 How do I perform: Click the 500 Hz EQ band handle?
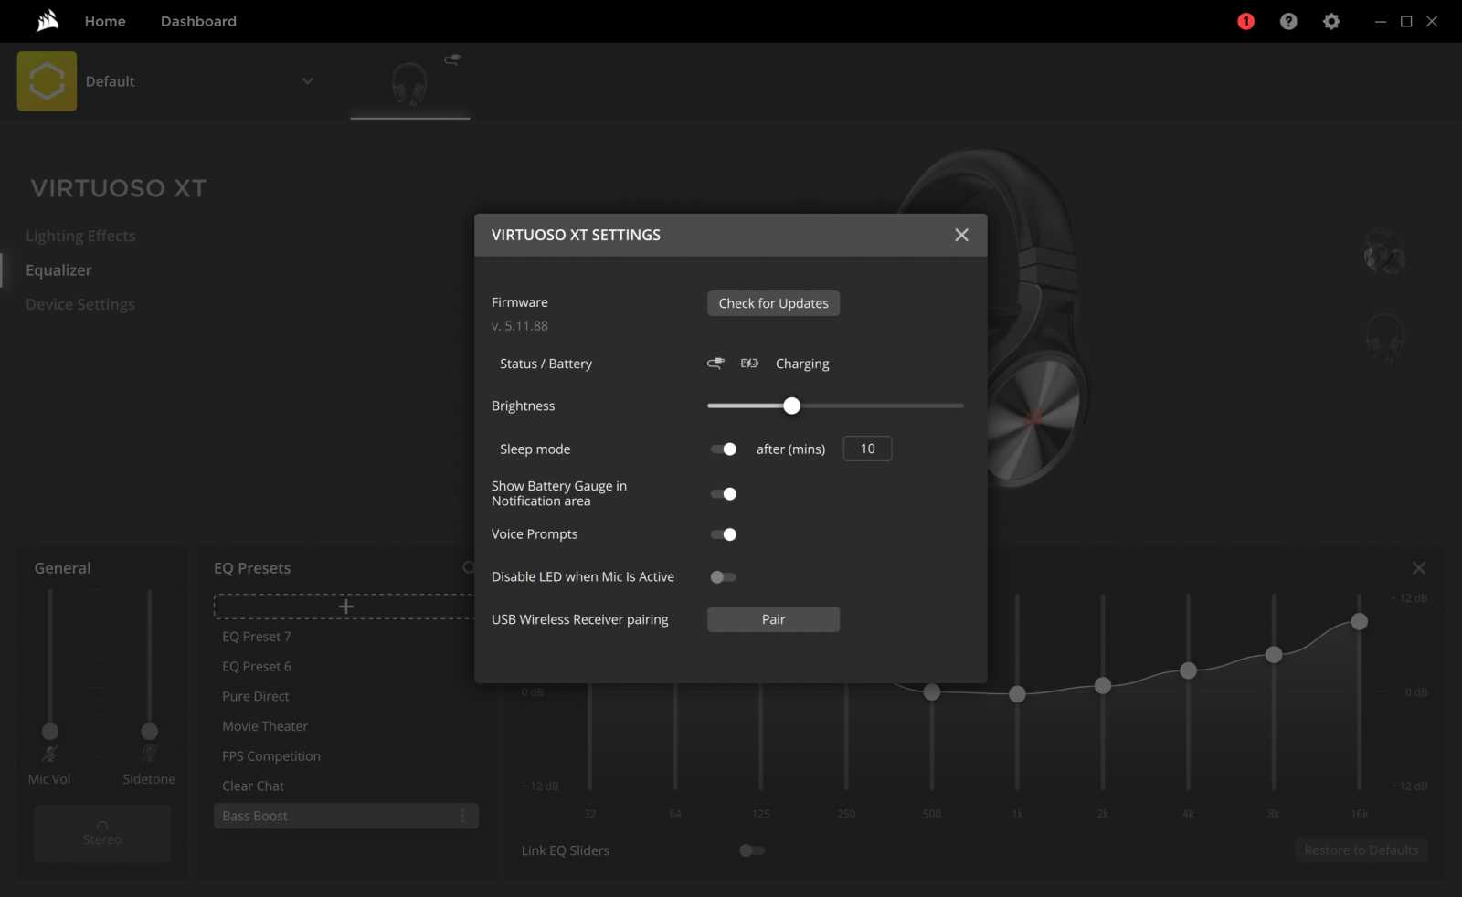point(932,692)
